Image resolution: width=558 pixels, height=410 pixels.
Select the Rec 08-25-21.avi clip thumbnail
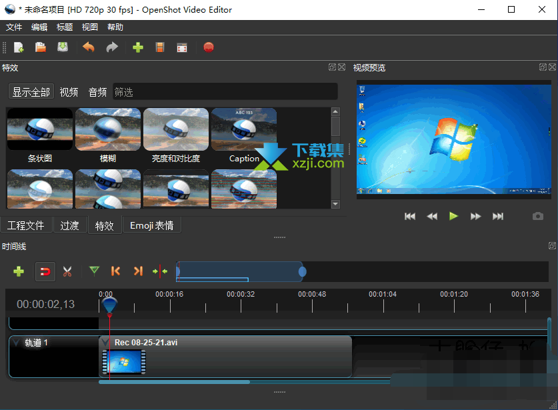point(124,362)
